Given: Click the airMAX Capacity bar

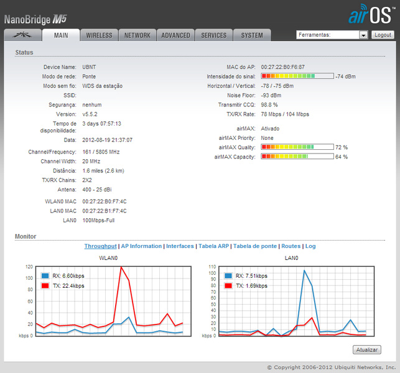Looking at the screenshot, I should [x=297, y=156].
